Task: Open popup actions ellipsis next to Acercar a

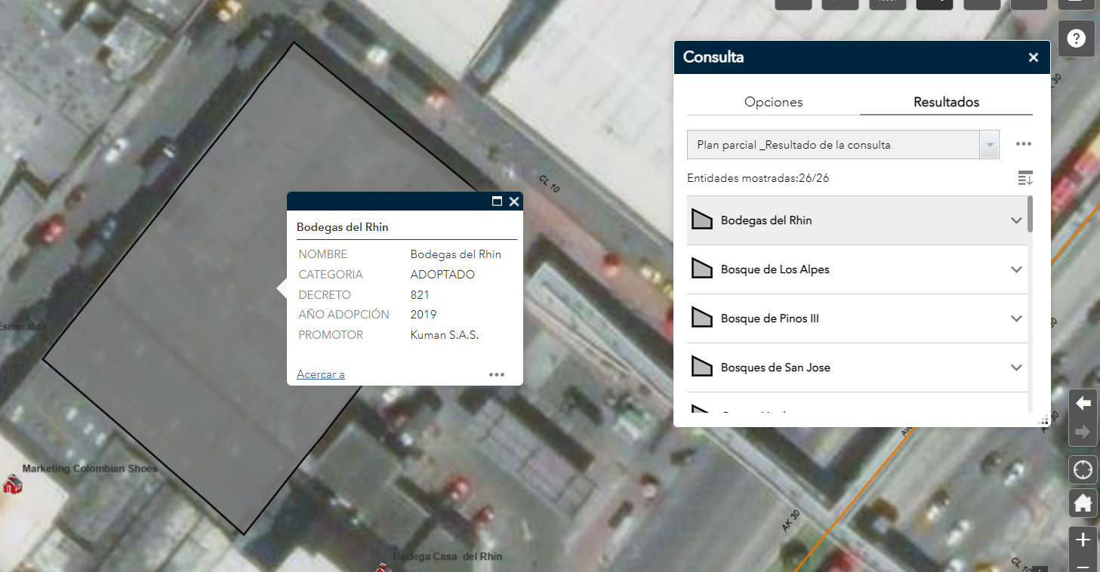Action: click(x=496, y=374)
